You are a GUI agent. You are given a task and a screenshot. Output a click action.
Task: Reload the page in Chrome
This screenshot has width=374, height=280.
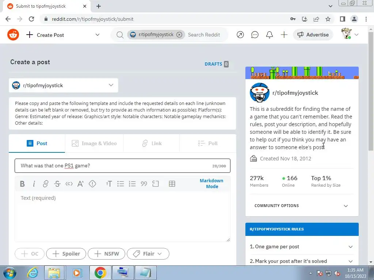coord(31,19)
